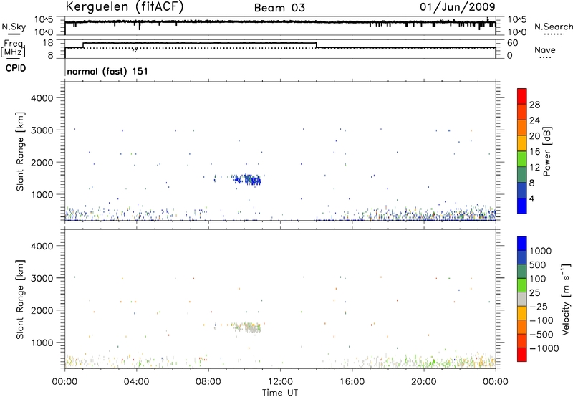Viewport: 573px width, 397px height.
Task: Click the '04:00' time tick label
Action: click(x=136, y=382)
